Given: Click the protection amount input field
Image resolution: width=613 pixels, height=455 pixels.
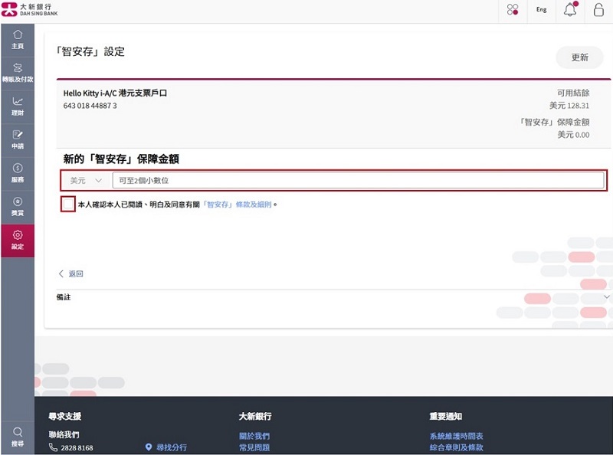Looking at the screenshot, I should click(x=357, y=181).
